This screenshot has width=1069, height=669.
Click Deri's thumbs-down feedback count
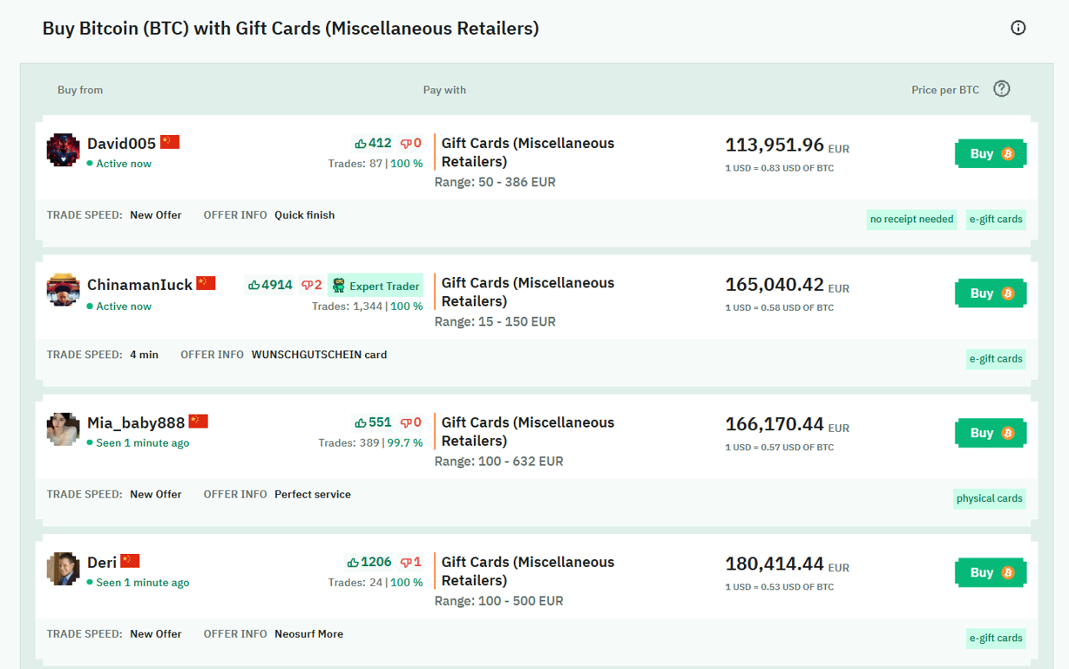pos(410,562)
